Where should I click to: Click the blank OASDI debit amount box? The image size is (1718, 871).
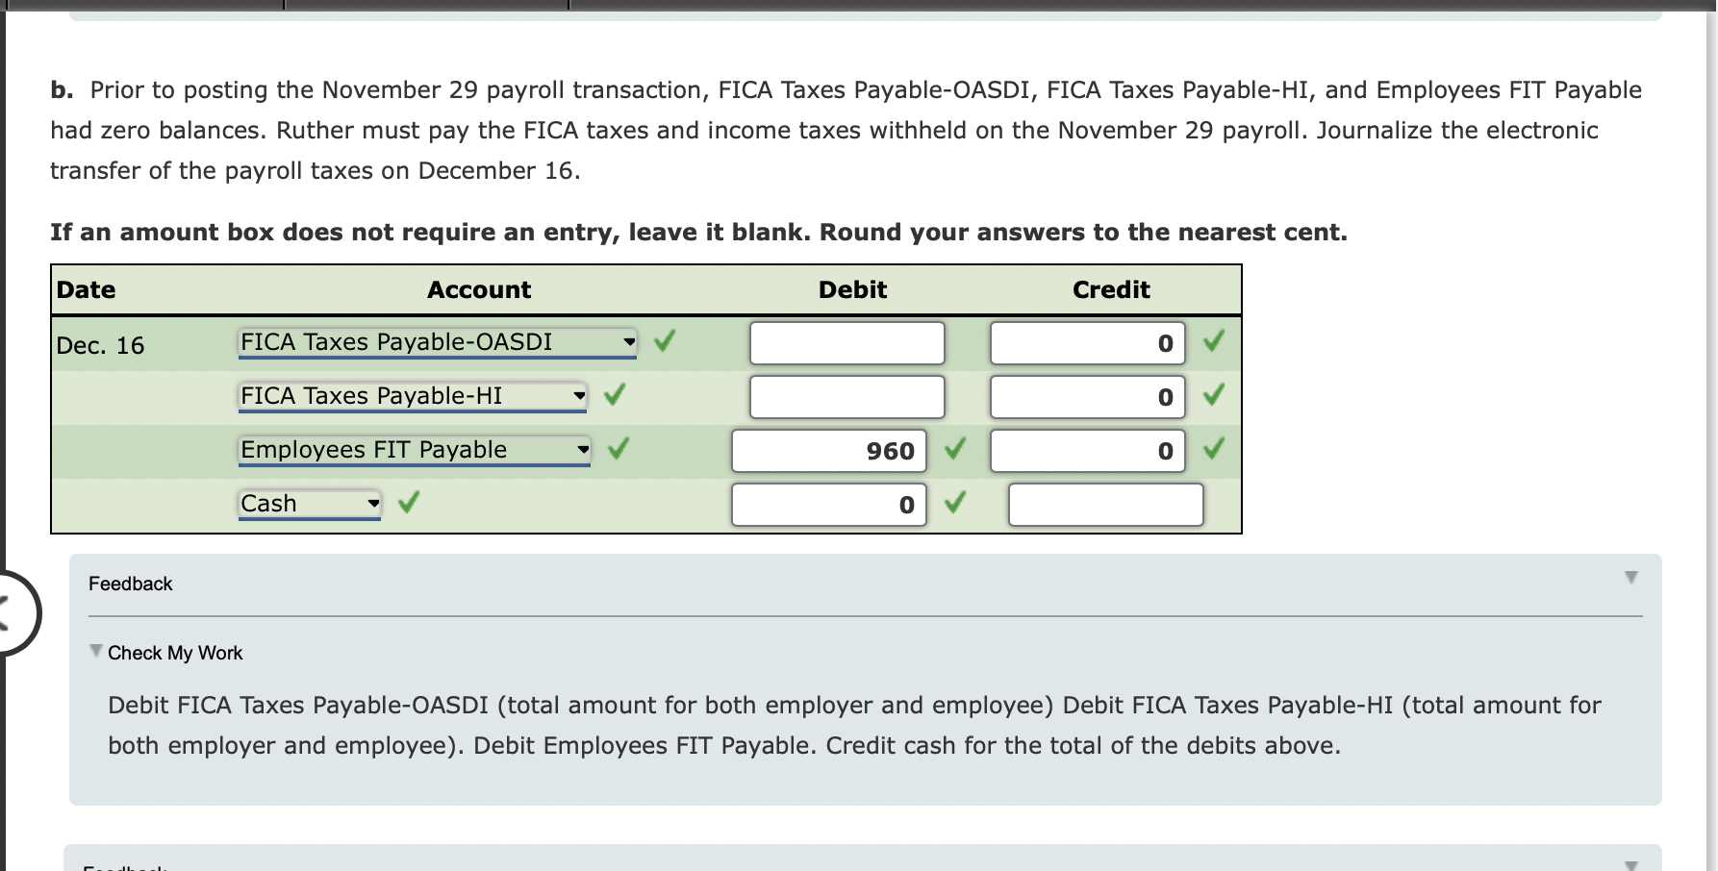(846, 341)
